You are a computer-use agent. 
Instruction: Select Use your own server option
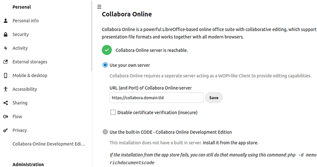pyautogui.click(x=105, y=65)
